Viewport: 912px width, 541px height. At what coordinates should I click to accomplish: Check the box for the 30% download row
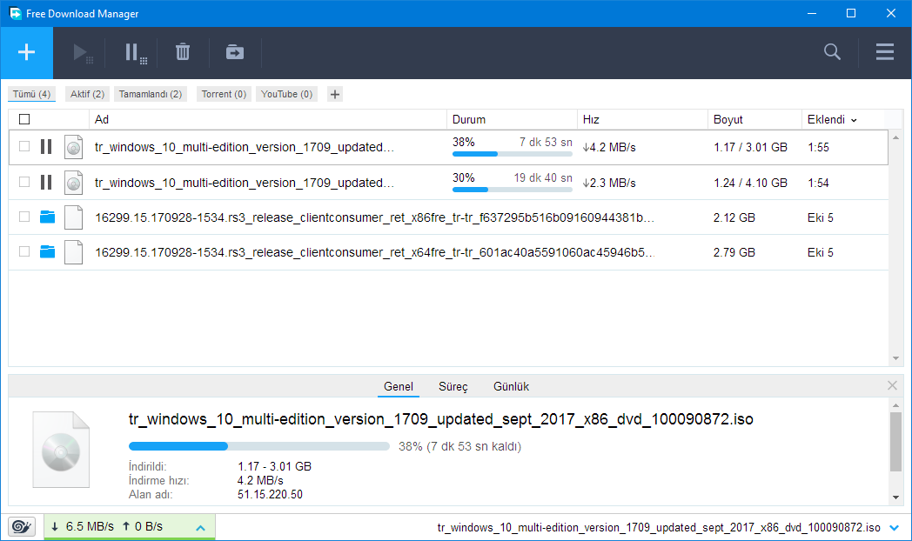(x=23, y=182)
